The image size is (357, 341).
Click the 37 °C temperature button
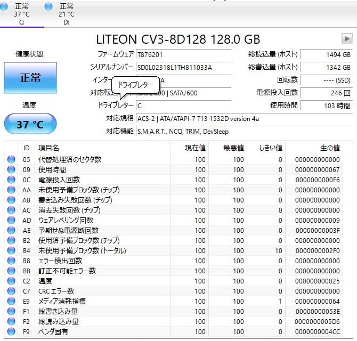pos(30,125)
